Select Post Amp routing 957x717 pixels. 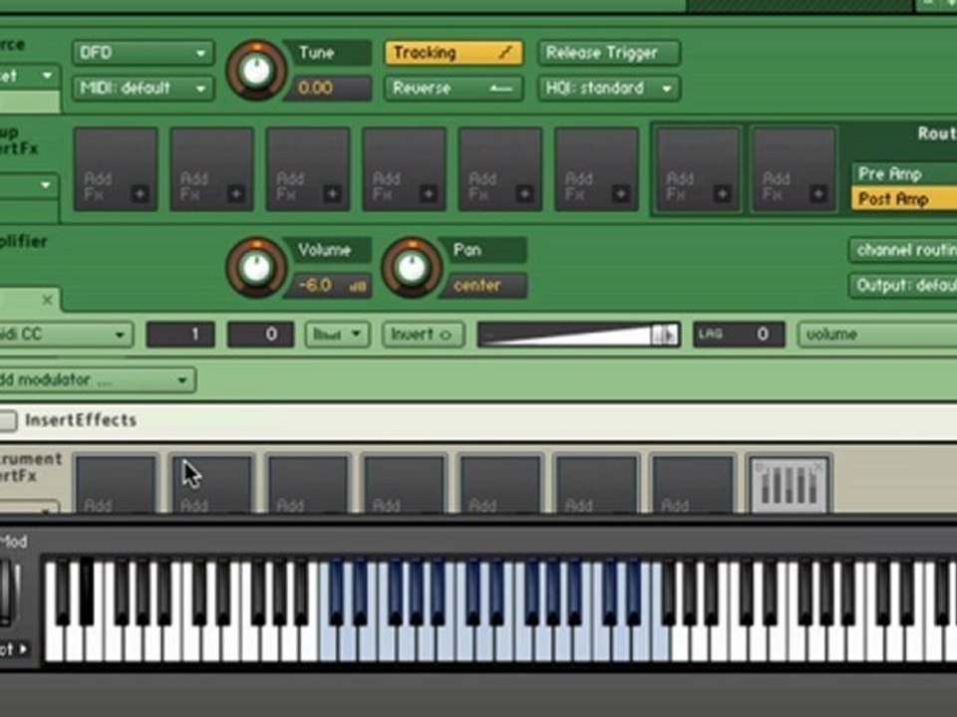click(x=904, y=199)
